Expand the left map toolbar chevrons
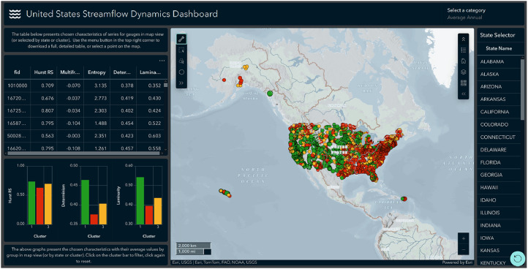Image resolution: width=528 pixels, height=269 pixels. pyautogui.click(x=181, y=83)
